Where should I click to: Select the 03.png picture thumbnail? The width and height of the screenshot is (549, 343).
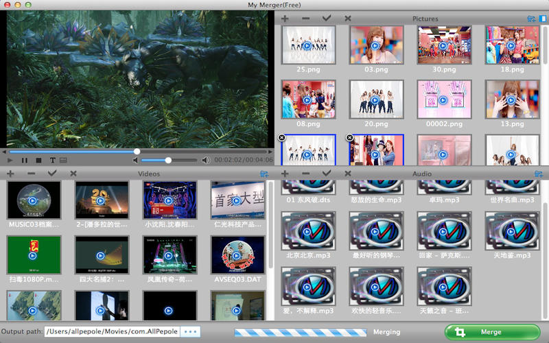376,45
